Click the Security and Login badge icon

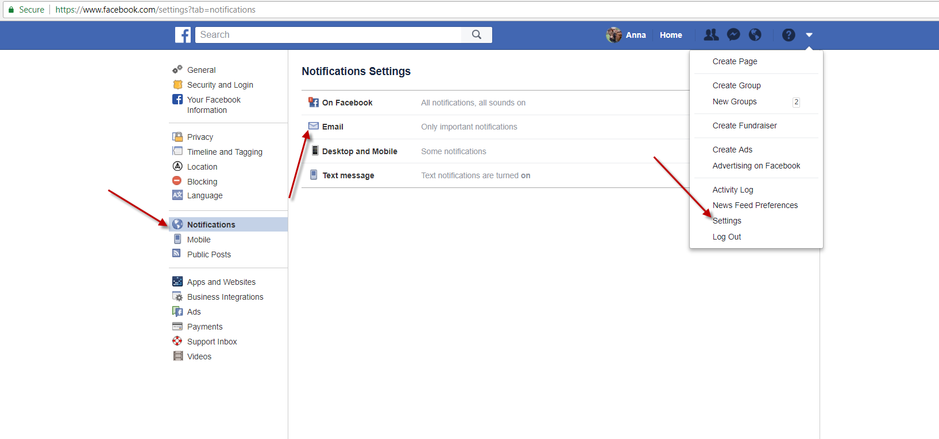click(x=177, y=85)
